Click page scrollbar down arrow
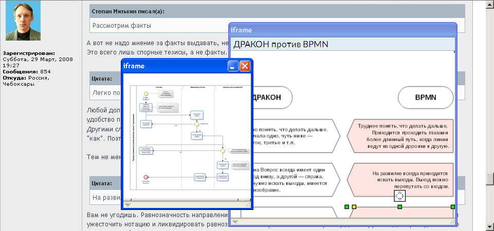 (x=490, y=226)
